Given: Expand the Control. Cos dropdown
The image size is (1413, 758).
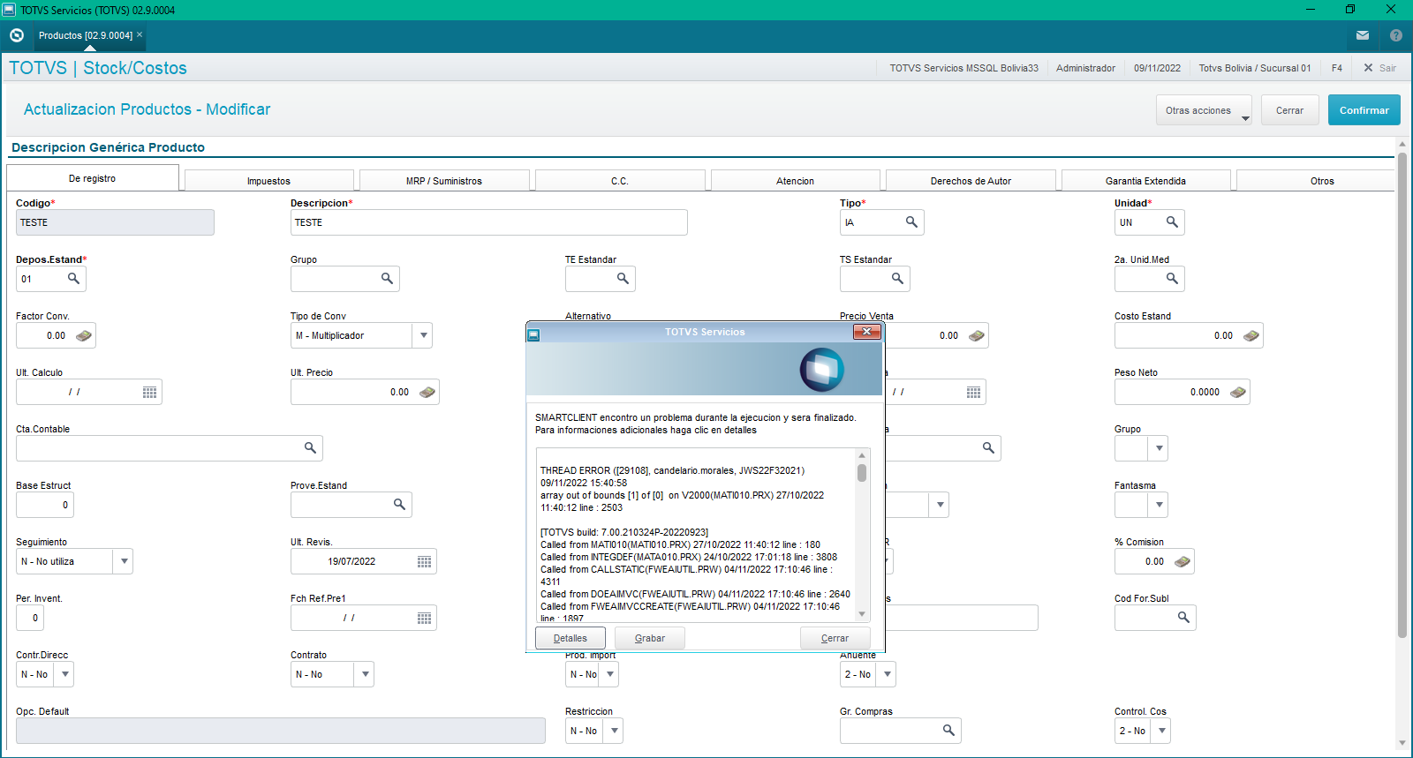Looking at the screenshot, I should 1162,731.
